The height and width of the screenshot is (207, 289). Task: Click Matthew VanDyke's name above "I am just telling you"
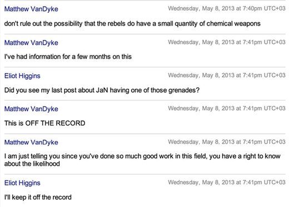31,142
